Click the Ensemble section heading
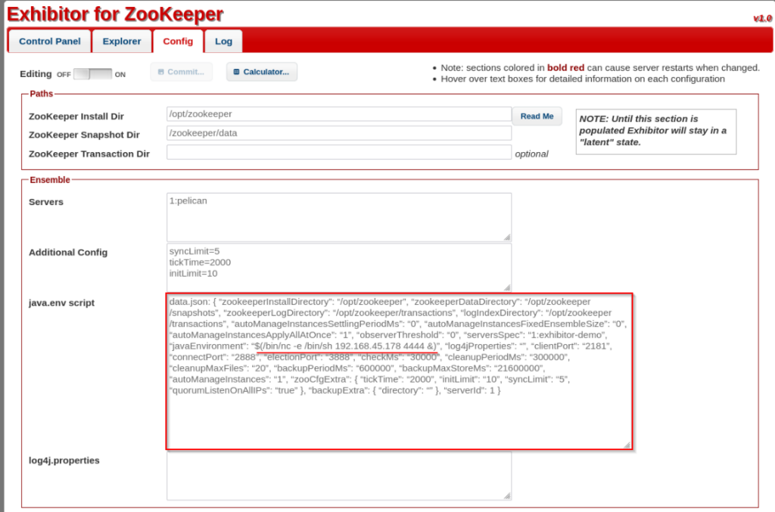The width and height of the screenshot is (775, 512). [50, 180]
